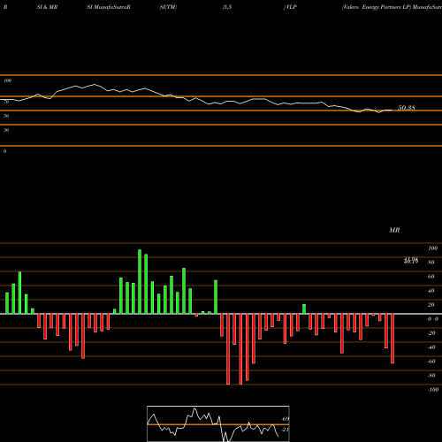Viewport: 442px width, 442px height.
Task: Click the "SI(TM)" header label
Action: click(x=168, y=7)
